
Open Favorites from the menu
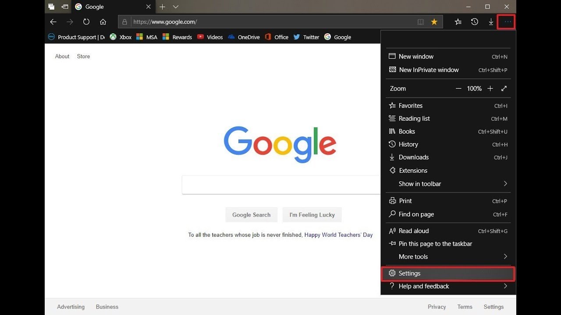448,105
